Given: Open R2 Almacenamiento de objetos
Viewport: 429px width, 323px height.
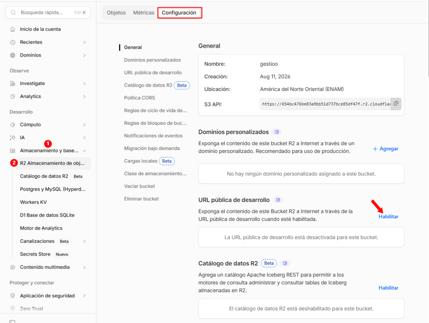Looking at the screenshot, I should coord(52,163).
